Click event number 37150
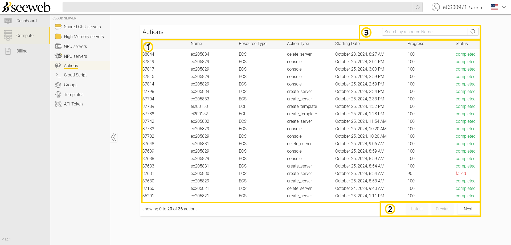 (x=148, y=188)
